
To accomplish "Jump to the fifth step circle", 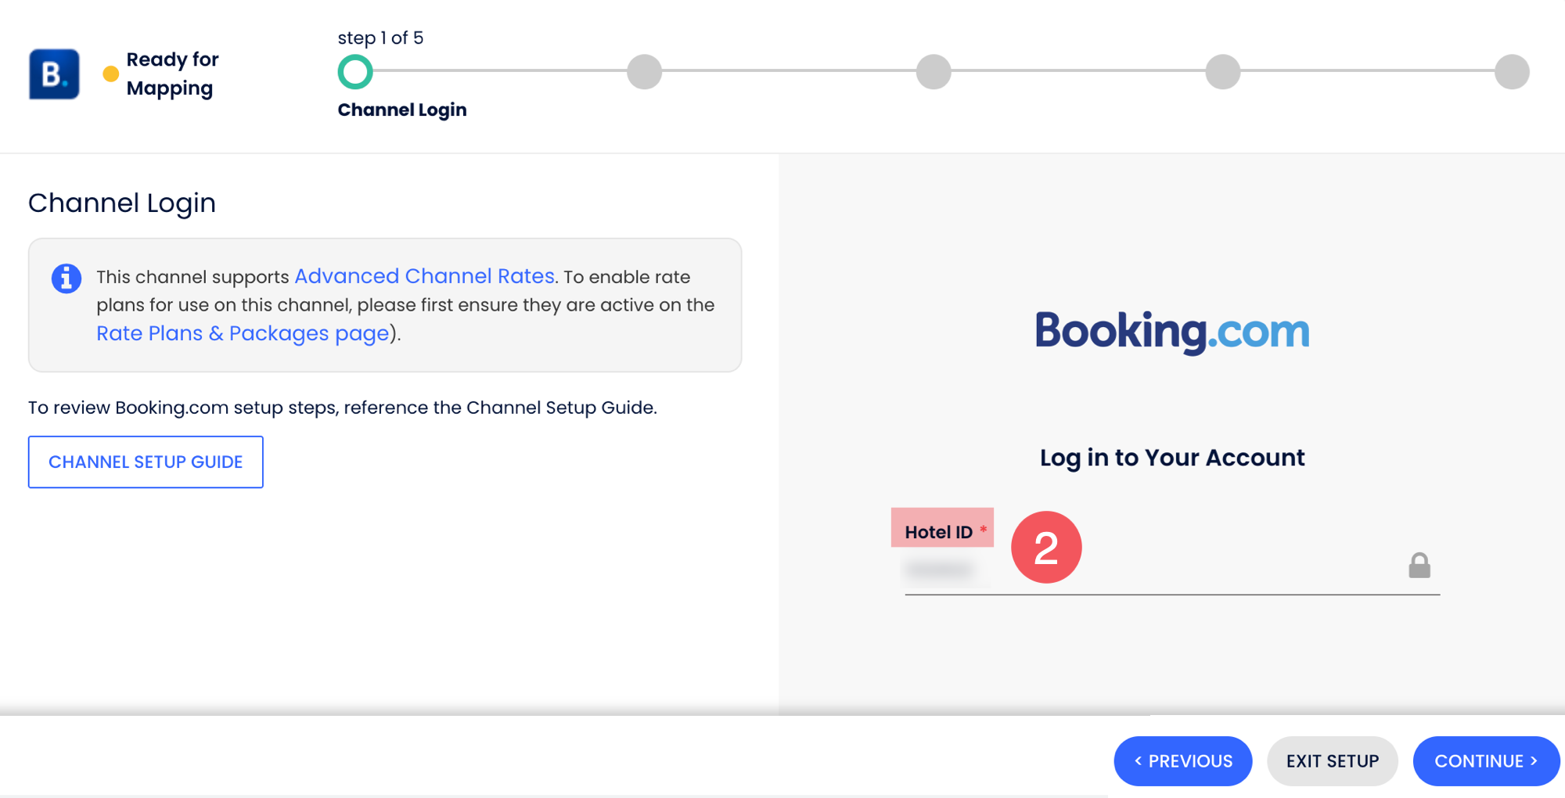I will [x=1511, y=72].
